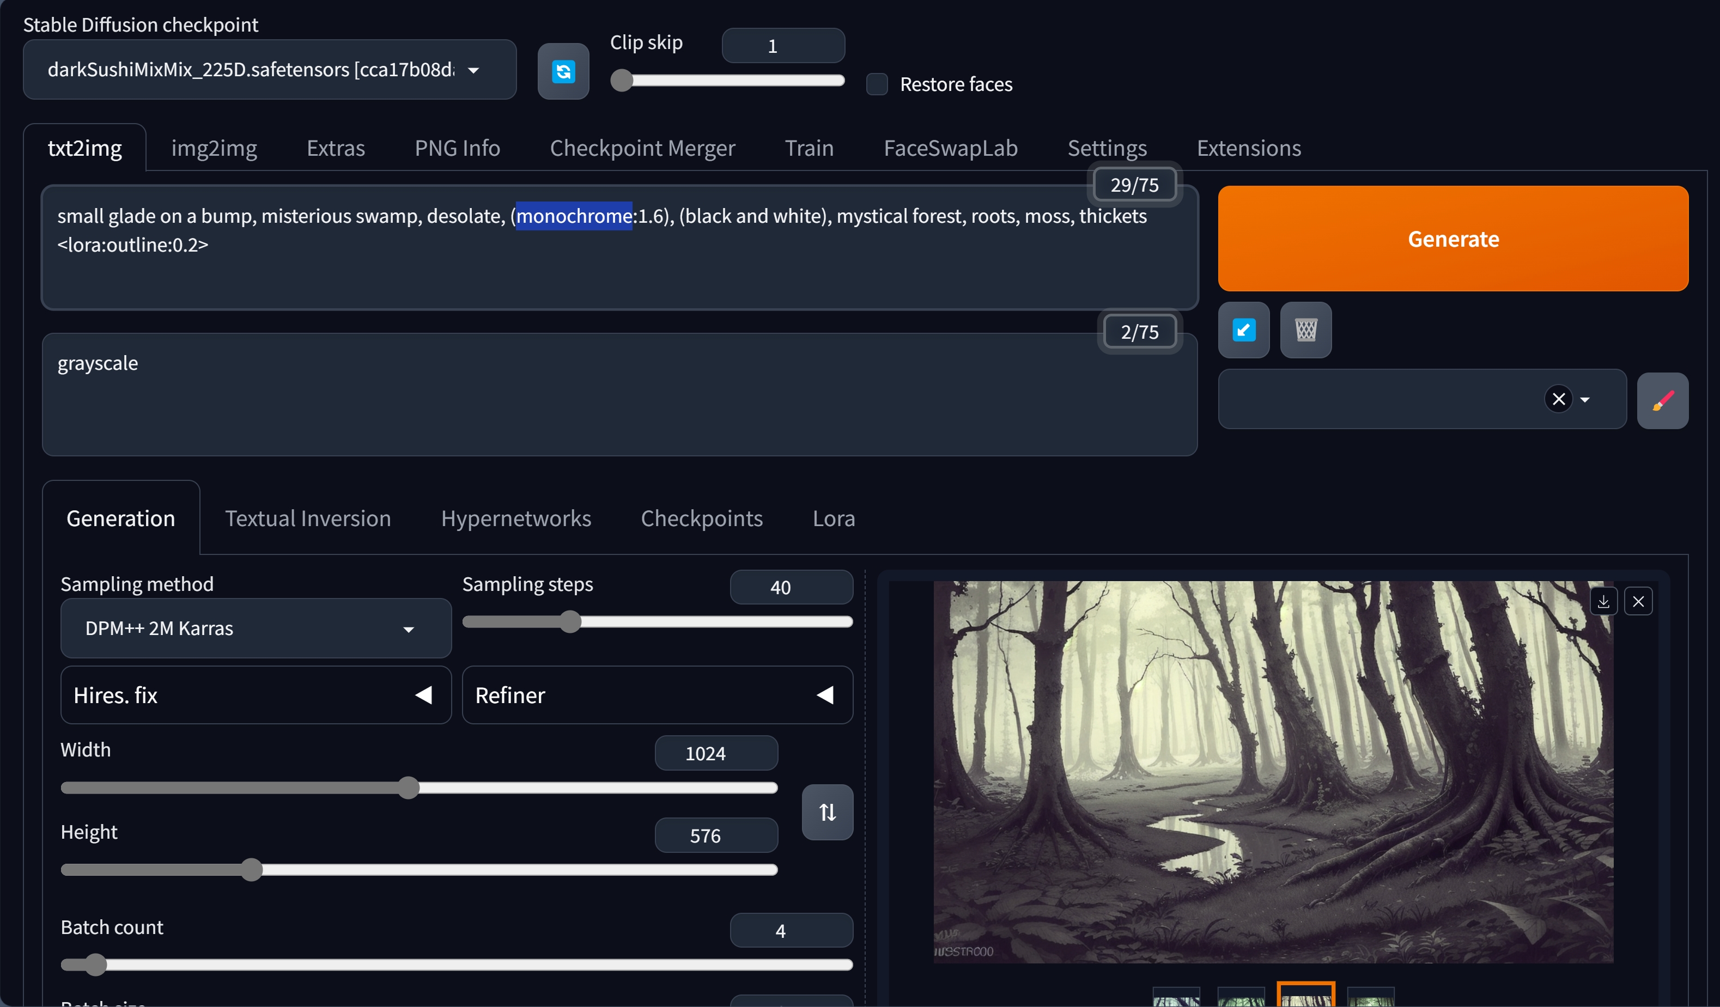
Task: Open the Stable Diffusion checkpoint dropdown
Action: 270,70
